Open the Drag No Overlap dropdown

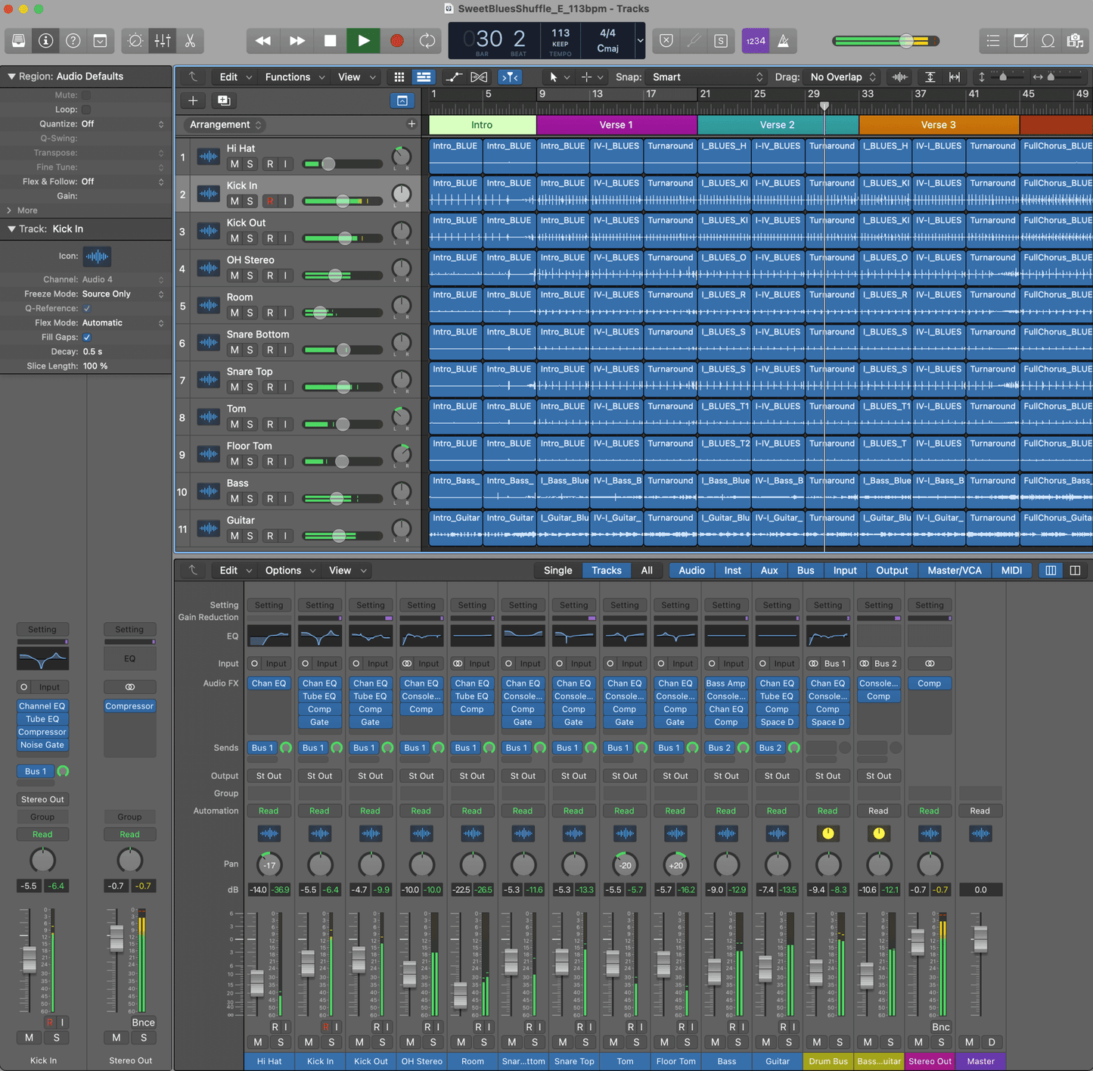tap(842, 77)
